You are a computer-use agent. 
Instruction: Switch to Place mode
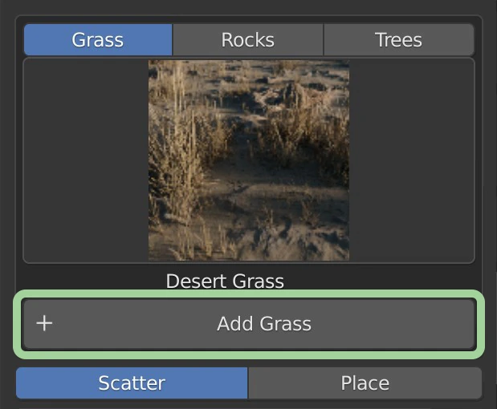click(x=365, y=383)
